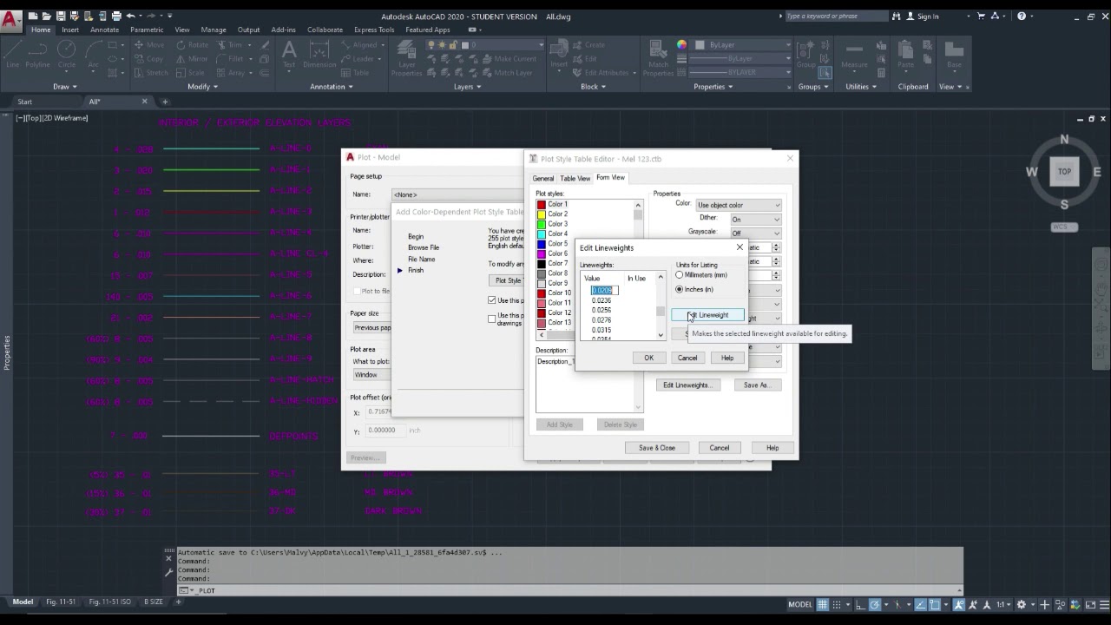Open the Color 'Use object color' dropdown

[x=739, y=205]
